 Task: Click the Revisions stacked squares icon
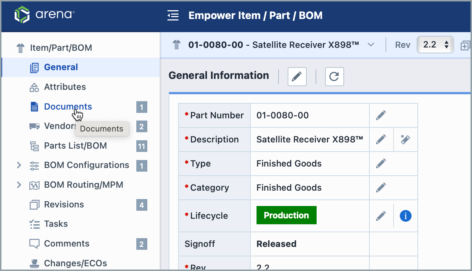(x=34, y=205)
